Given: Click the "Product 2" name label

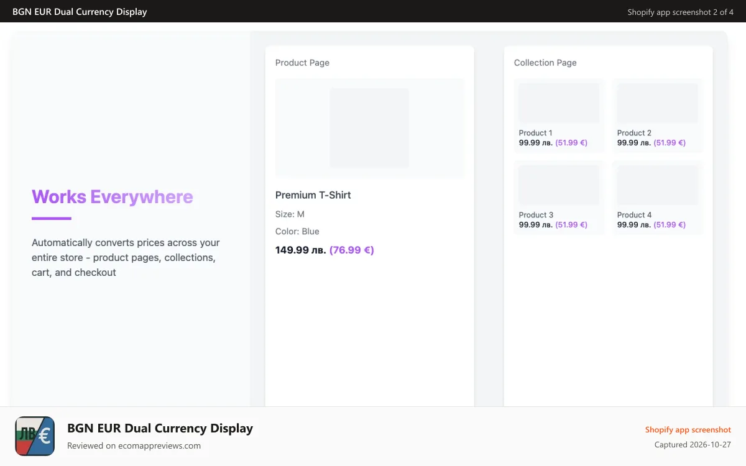Looking at the screenshot, I should coord(634,133).
